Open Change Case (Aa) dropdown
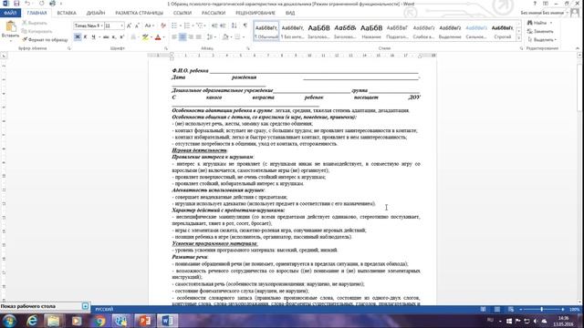The image size is (584, 328). [x=149, y=26]
